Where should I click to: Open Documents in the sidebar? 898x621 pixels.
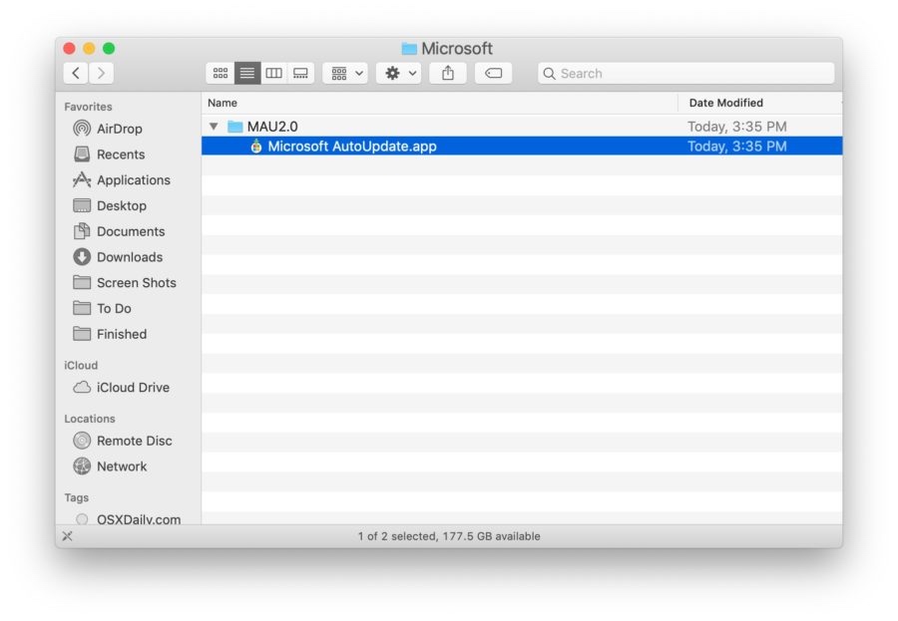coord(119,232)
